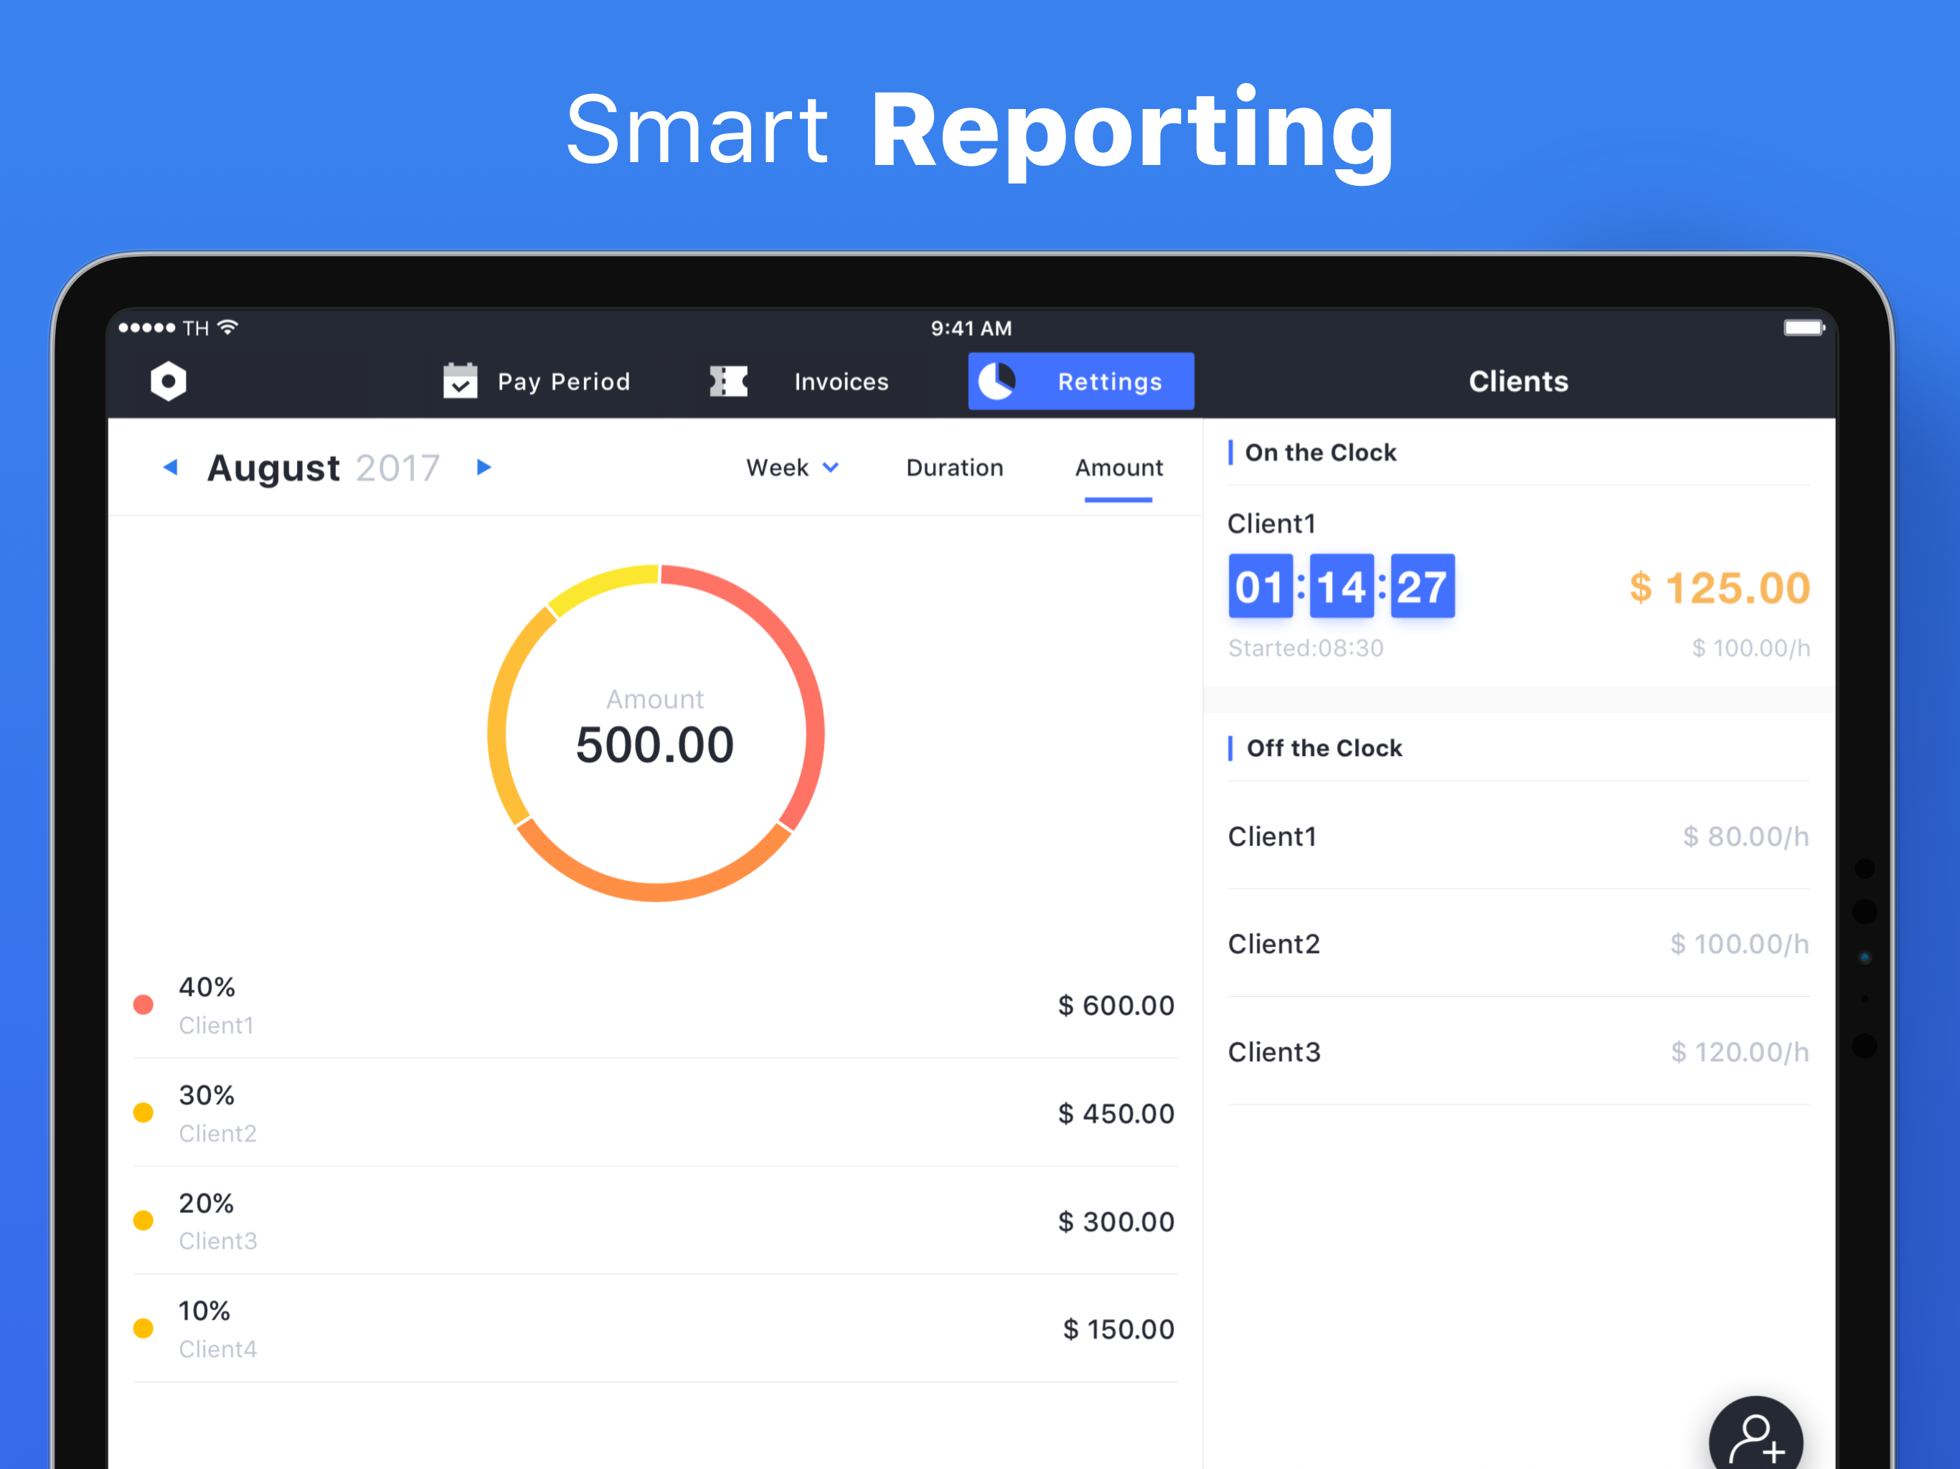Open the Pay Period tab
Viewport: 1960px width, 1469px height.
click(537, 382)
